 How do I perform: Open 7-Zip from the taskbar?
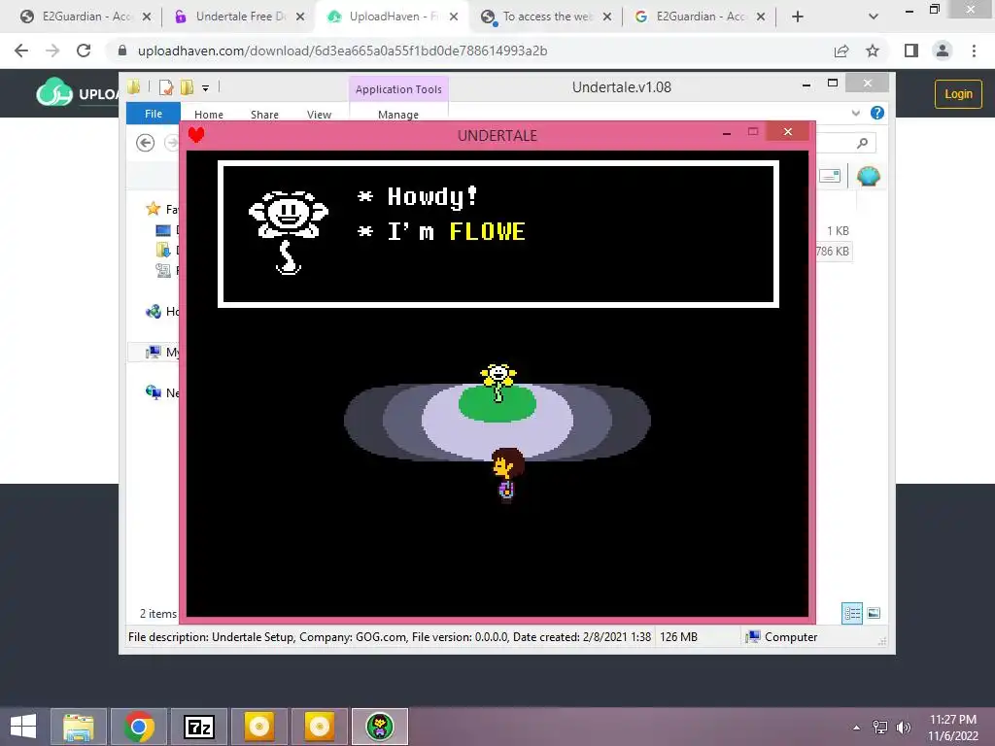(x=199, y=727)
